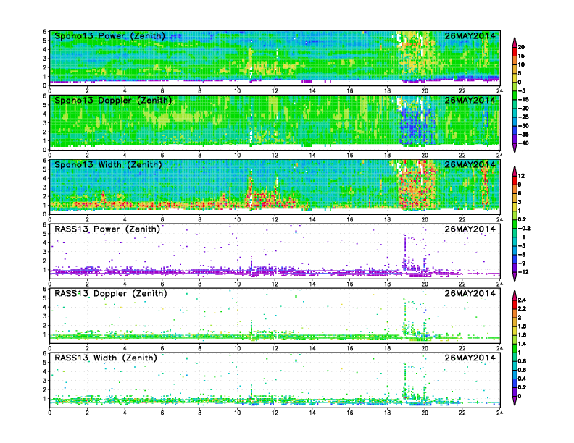Click x-axis tick 10 under Spano13 Power panel
The width and height of the screenshot is (574, 443).
point(237,91)
